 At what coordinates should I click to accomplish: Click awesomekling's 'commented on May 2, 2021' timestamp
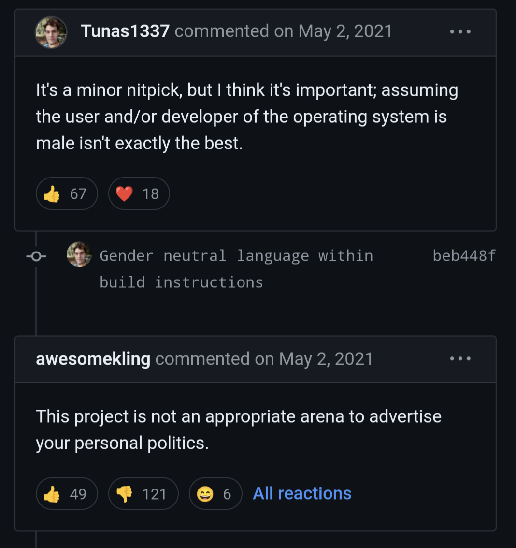tap(264, 359)
